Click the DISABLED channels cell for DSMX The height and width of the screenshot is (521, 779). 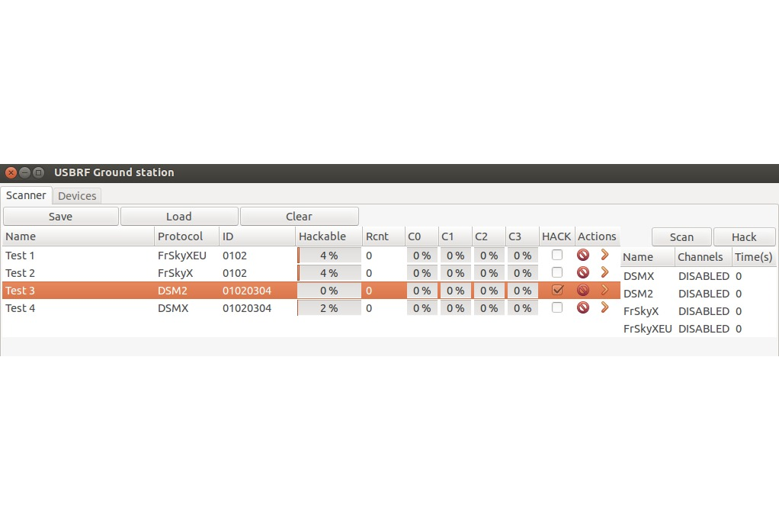704,276
